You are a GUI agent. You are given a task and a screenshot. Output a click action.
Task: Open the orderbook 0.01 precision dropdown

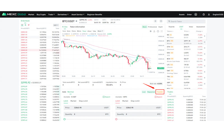[x=56, y=25]
